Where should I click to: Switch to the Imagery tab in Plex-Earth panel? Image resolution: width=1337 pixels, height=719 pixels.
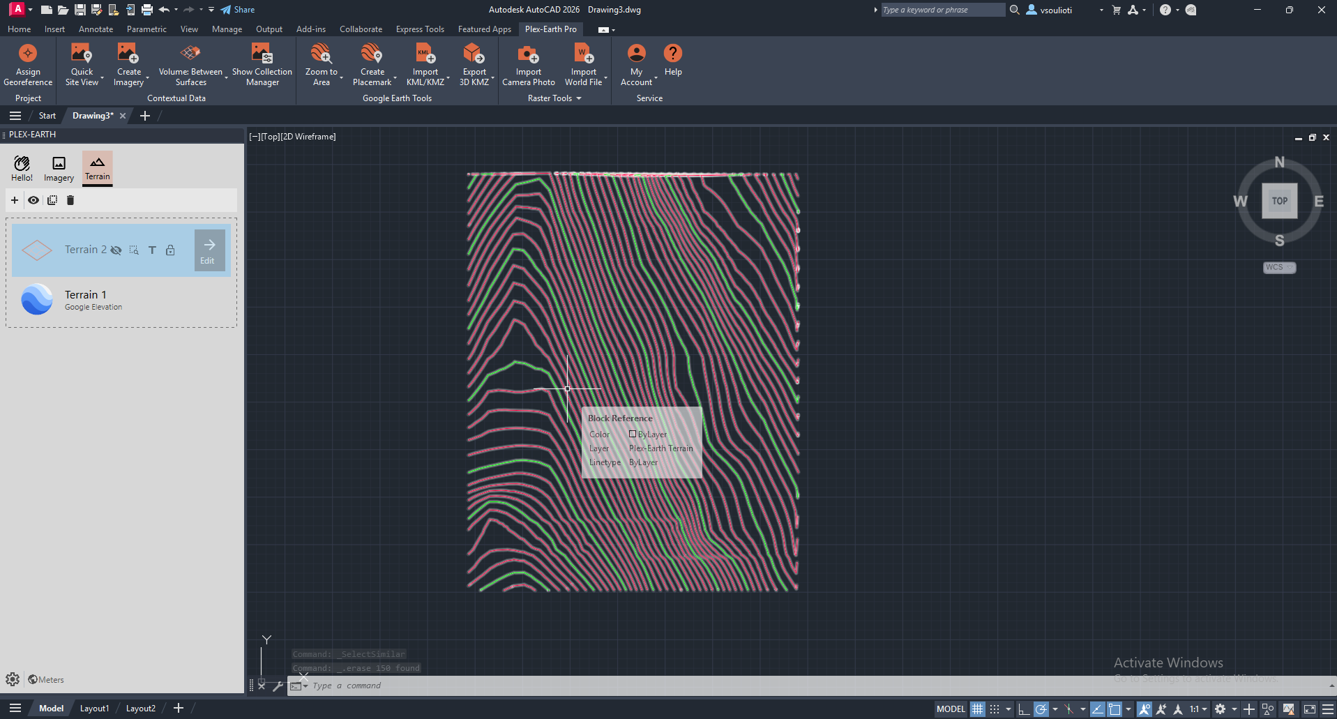click(x=59, y=169)
